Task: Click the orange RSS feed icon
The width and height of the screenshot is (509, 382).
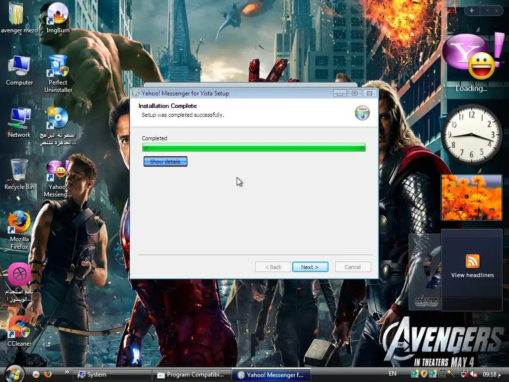Action: click(472, 261)
